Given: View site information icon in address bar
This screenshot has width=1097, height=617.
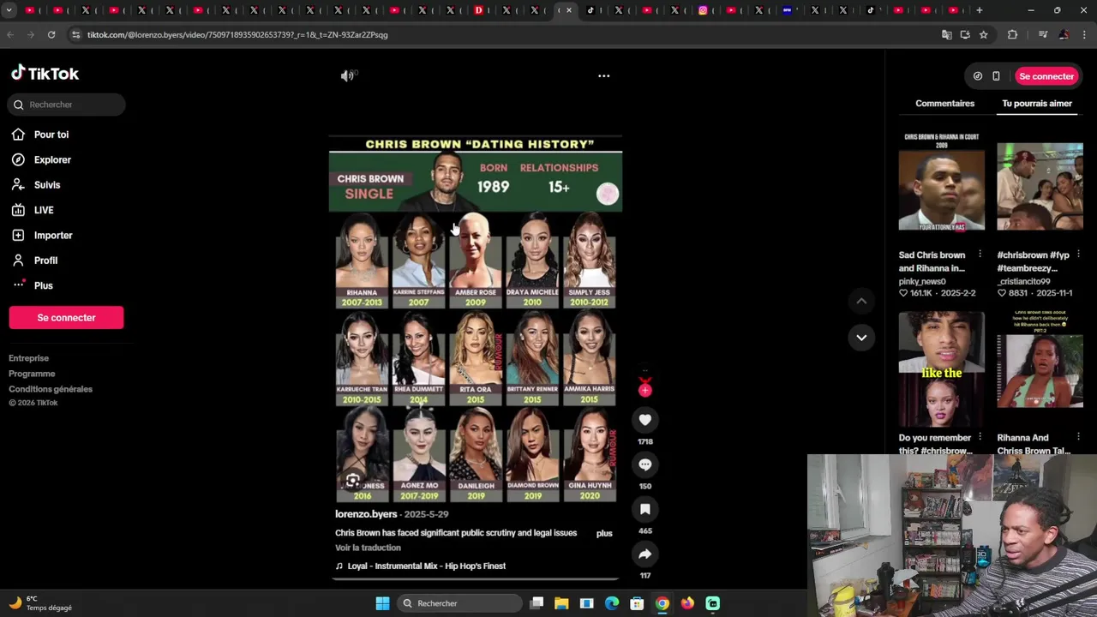Looking at the screenshot, I should [x=75, y=35].
